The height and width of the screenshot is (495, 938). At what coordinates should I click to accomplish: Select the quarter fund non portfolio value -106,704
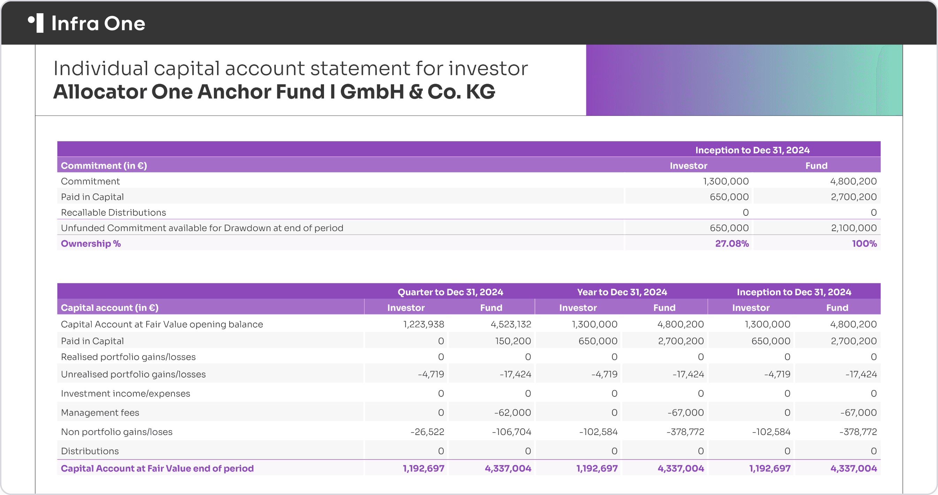(512, 432)
